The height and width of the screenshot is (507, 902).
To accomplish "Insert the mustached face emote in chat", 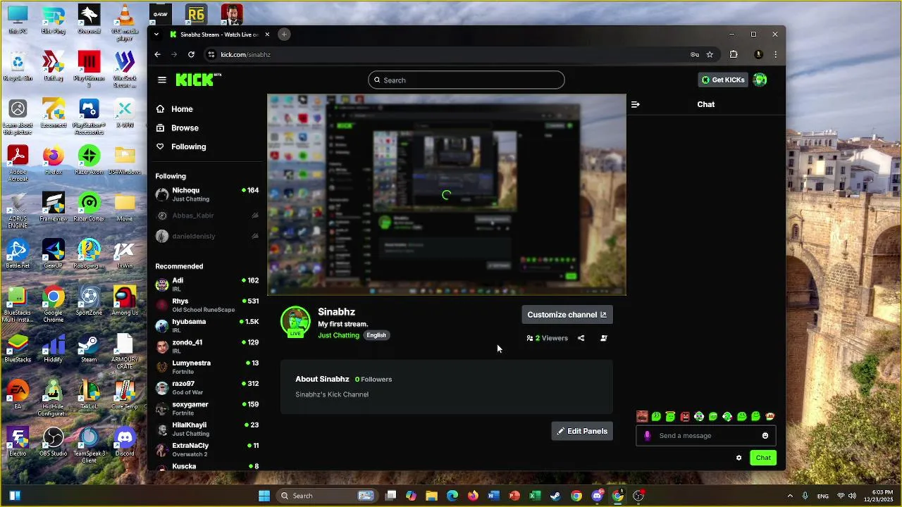I will click(642, 417).
